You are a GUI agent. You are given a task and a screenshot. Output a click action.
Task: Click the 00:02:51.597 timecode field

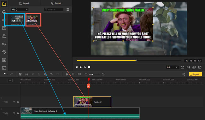click(x=193, y=61)
